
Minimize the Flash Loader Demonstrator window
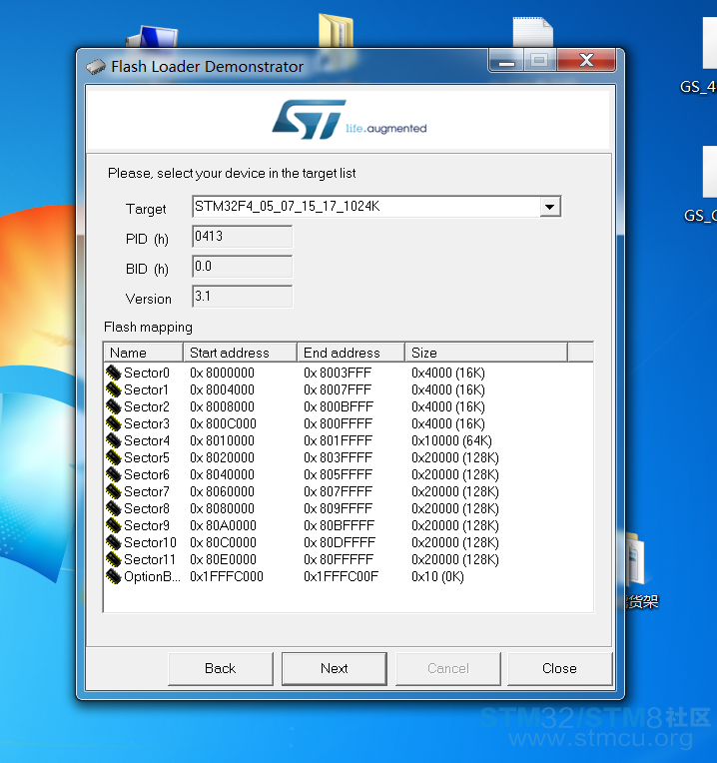point(507,61)
